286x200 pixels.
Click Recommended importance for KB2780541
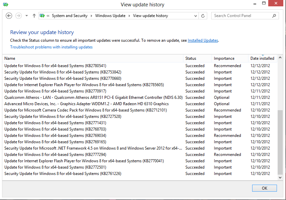227,66
